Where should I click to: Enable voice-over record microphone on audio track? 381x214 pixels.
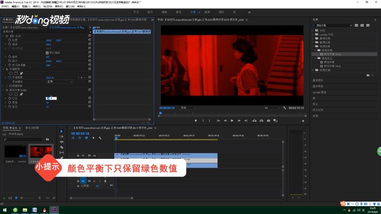point(105,181)
